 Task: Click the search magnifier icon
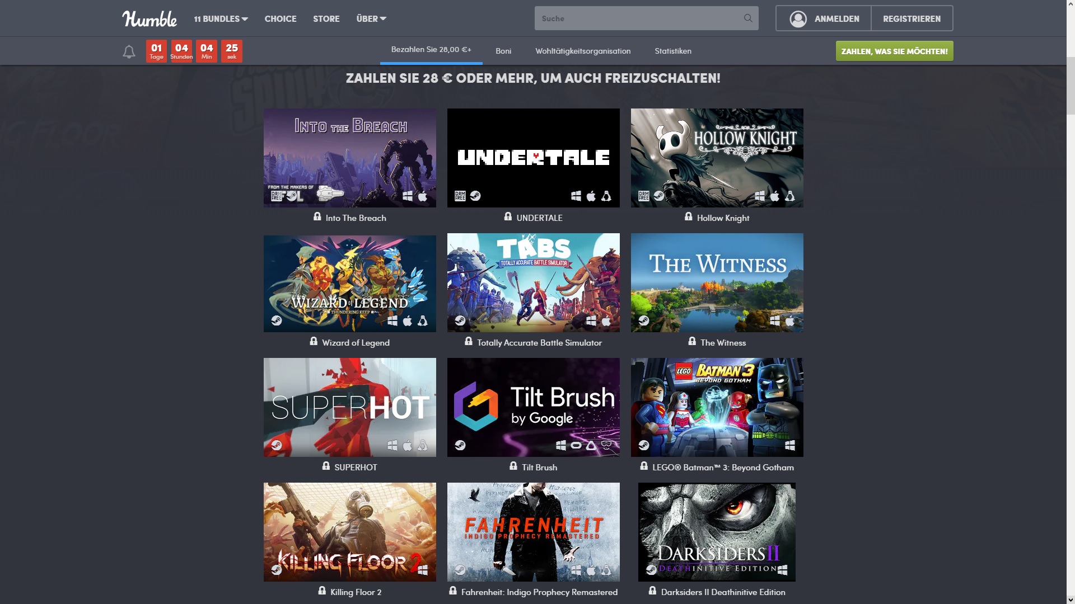tap(748, 18)
